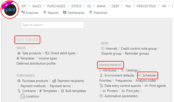Click the Type to search field
This screenshot has height=102, width=174.
(x=52, y=25)
